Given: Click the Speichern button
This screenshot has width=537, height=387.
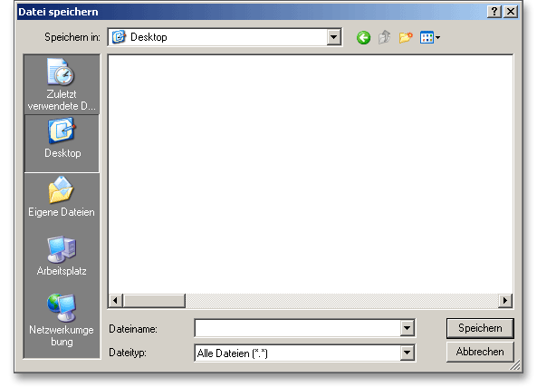Looking at the screenshot, I should (480, 328).
